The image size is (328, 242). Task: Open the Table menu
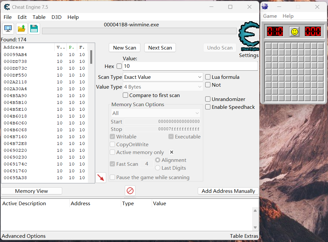pyautogui.click(x=39, y=17)
